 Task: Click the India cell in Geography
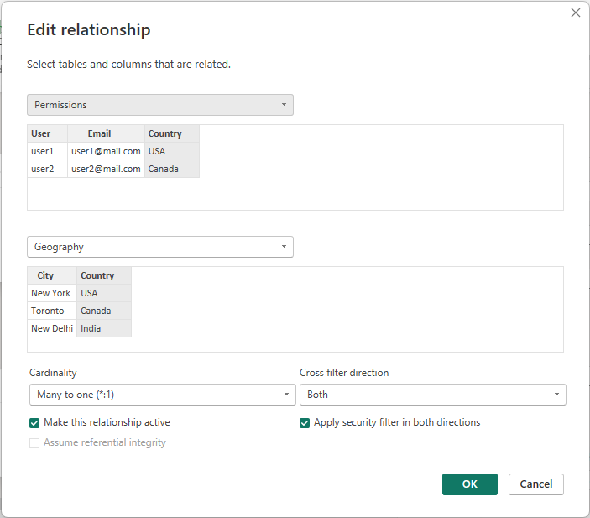pyautogui.click(x=91, y=328)
